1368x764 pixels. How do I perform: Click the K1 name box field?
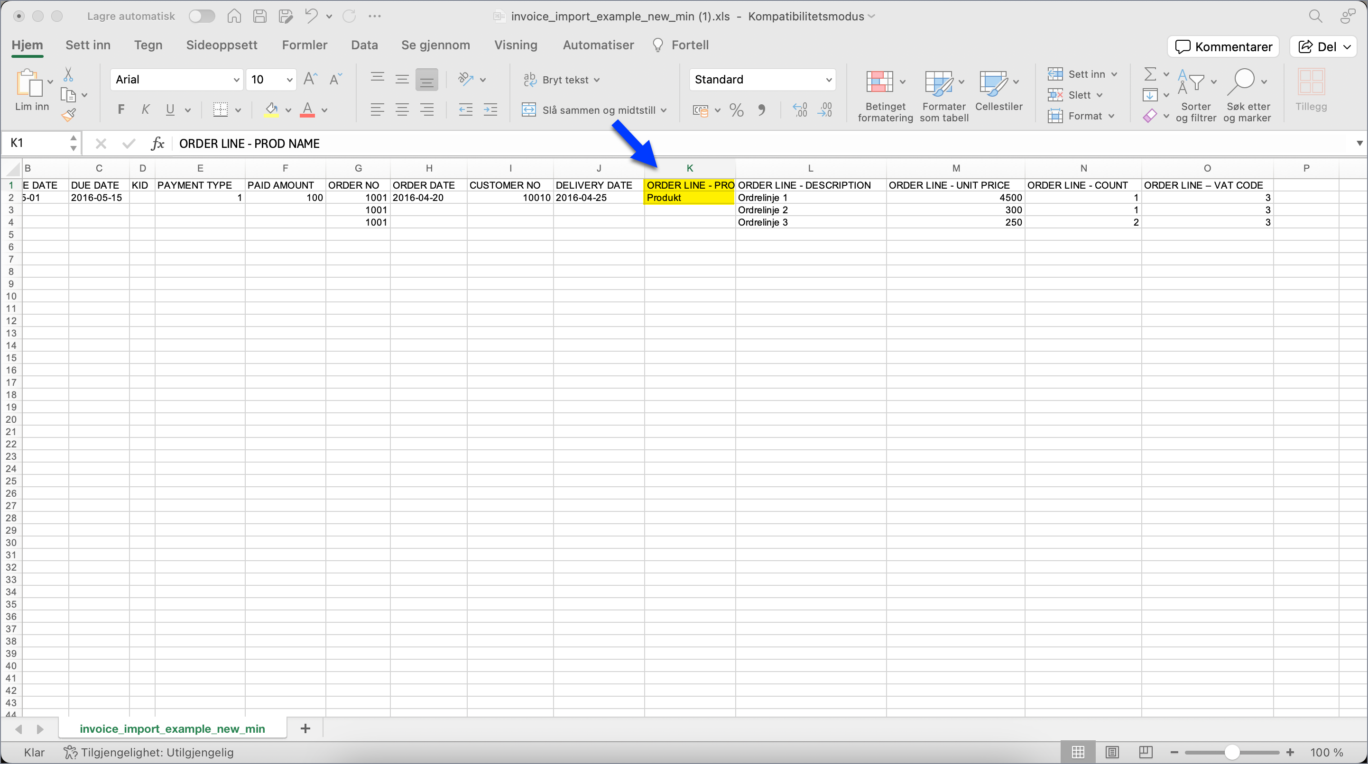click(36, 143)
